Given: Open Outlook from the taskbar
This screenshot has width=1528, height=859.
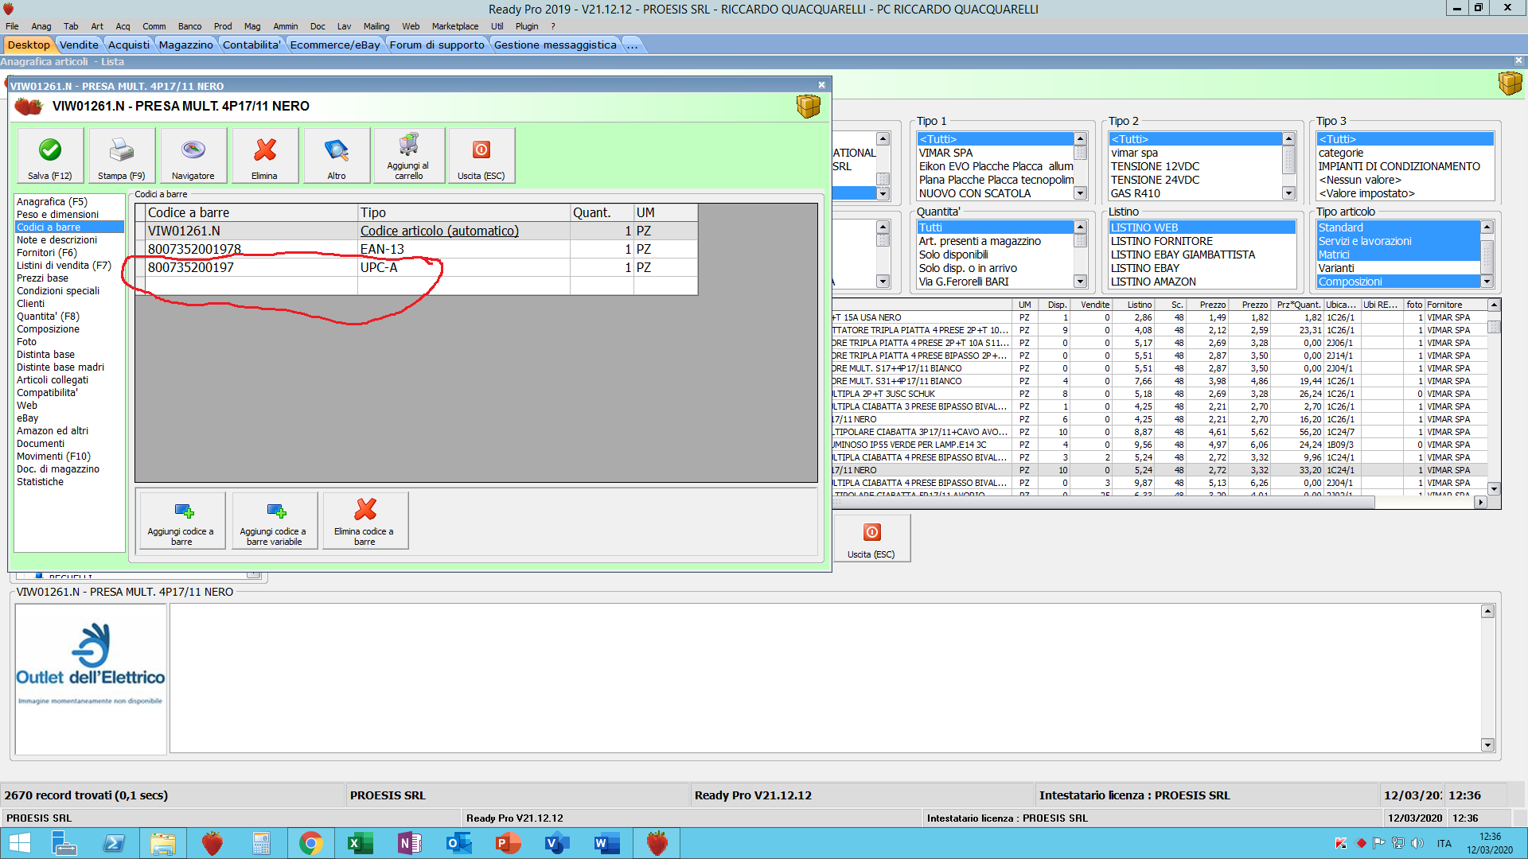Looking at the screenshot, I should 458,843.
